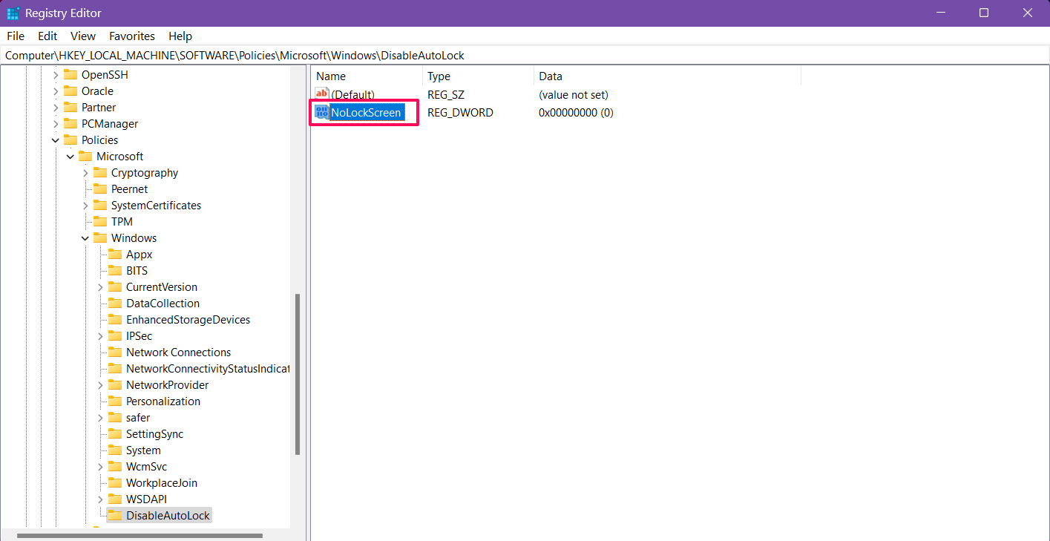Click the folder icon next to Partner
Screen dimensions: 1050x541
(70, 107)
